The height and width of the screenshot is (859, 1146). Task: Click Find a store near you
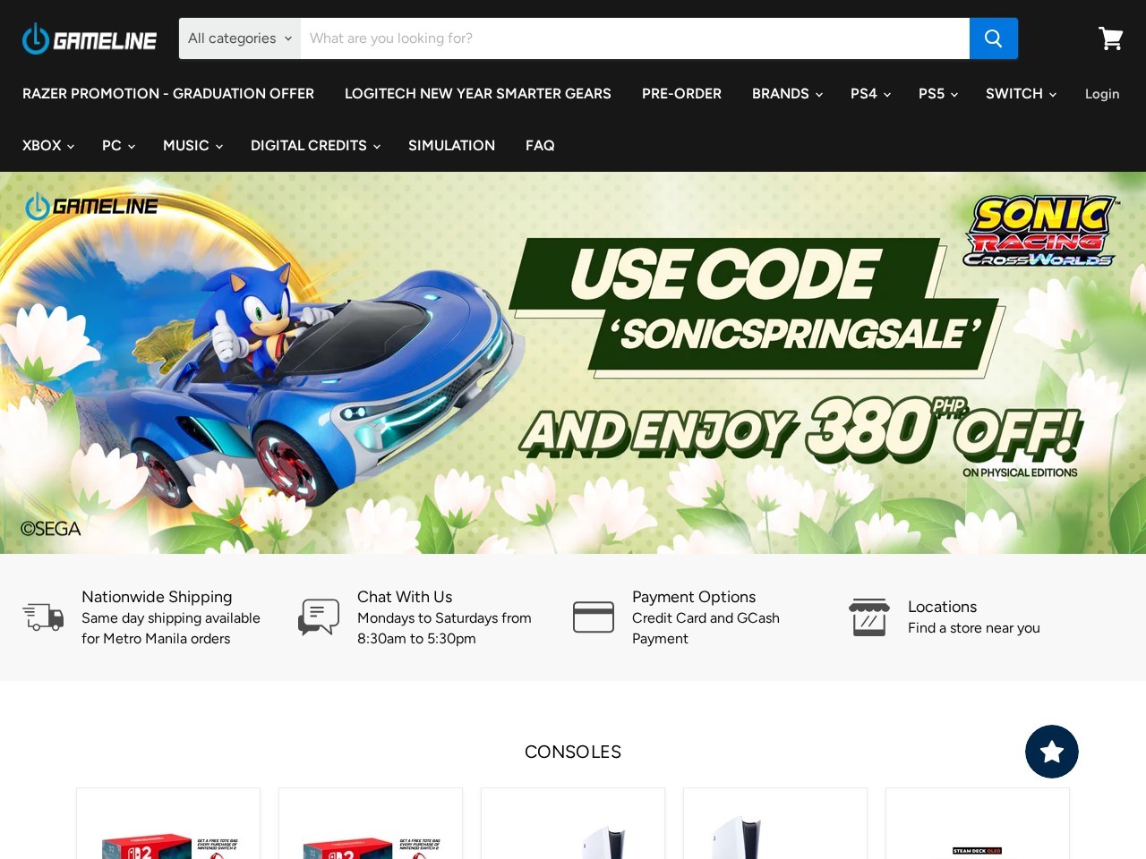coord(974,628)
